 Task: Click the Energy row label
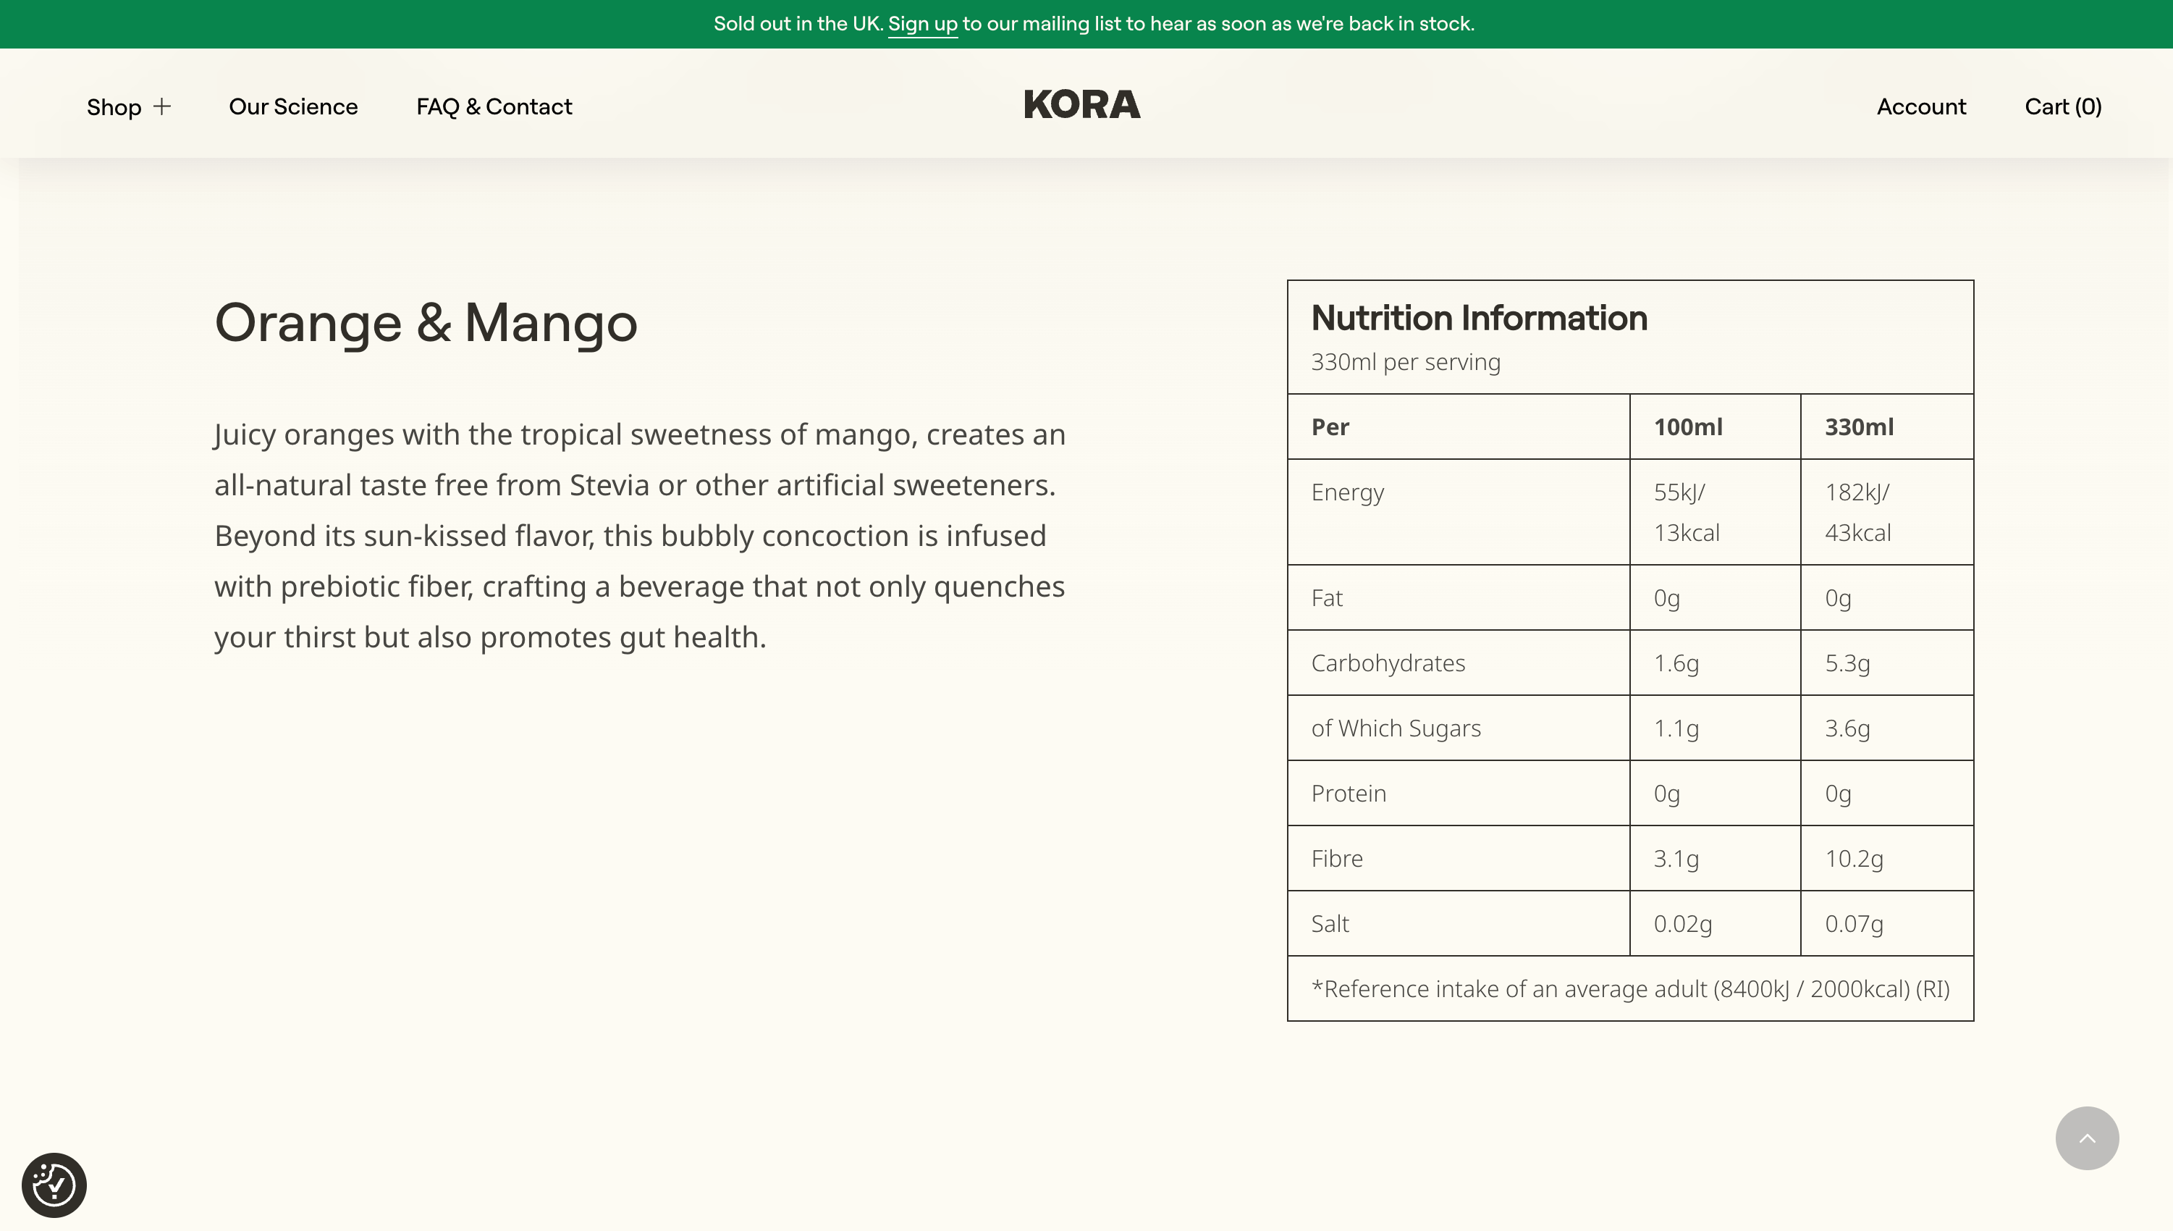[1348, 493]
